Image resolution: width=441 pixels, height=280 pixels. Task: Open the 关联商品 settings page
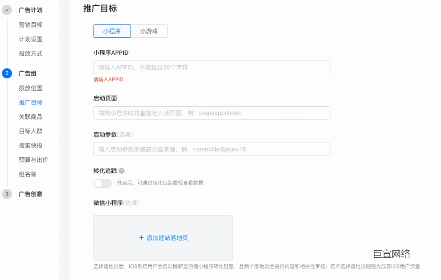(30, 116)
